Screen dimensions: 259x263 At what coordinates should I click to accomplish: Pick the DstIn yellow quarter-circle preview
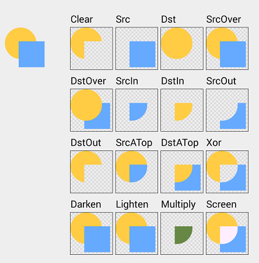182,110
